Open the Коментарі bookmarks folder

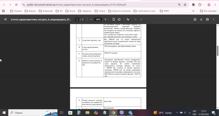click(x=46, y=11)
